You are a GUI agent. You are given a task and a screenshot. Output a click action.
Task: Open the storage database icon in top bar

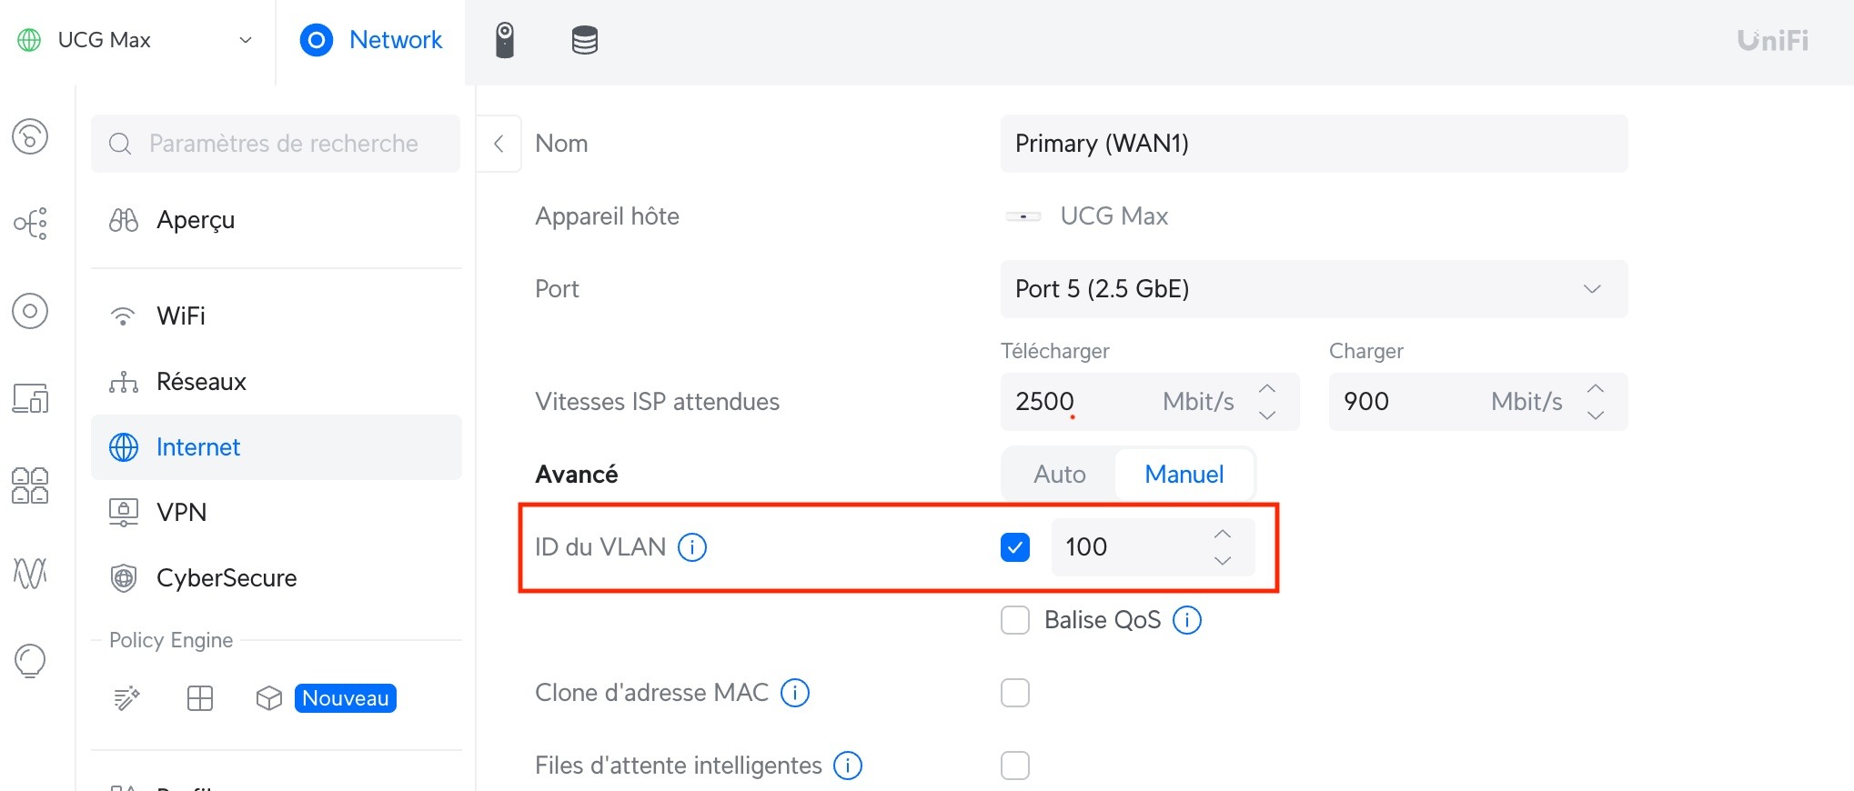point(584,40)
